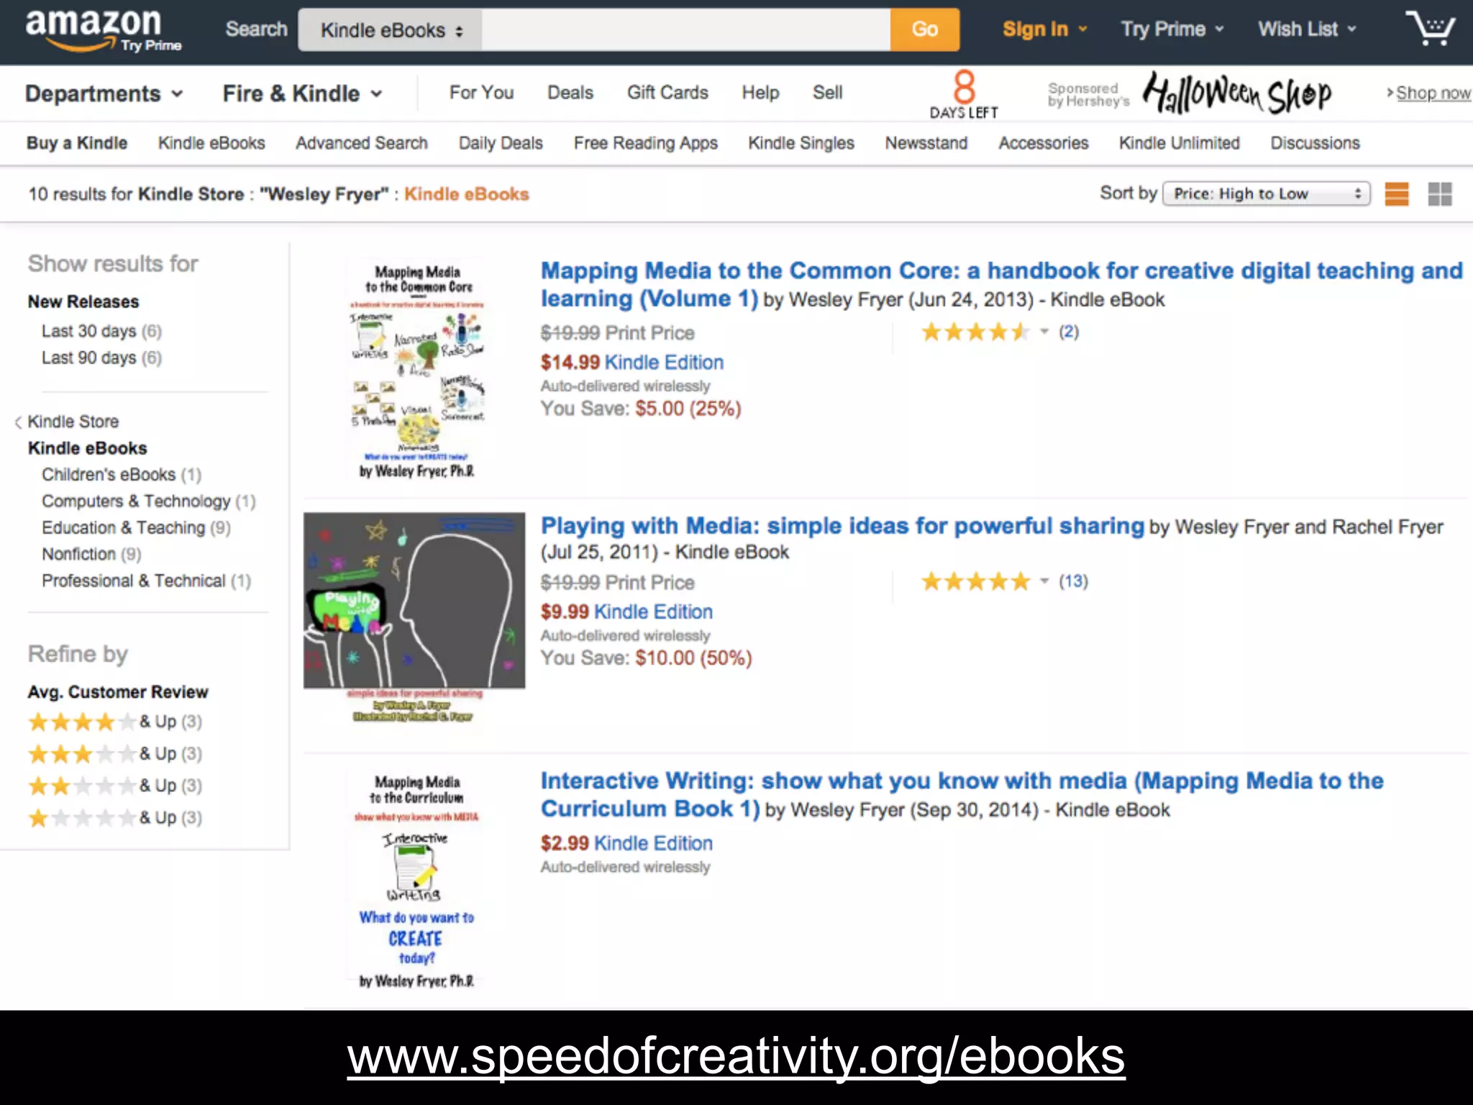Open the (13) customer reviews link
The width and height of the screenshot is (1473, 1105).
[x=1073, y=581]
